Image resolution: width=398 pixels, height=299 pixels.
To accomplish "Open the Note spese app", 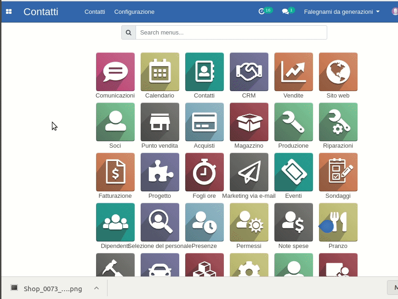I will click(x=293, y=222).
